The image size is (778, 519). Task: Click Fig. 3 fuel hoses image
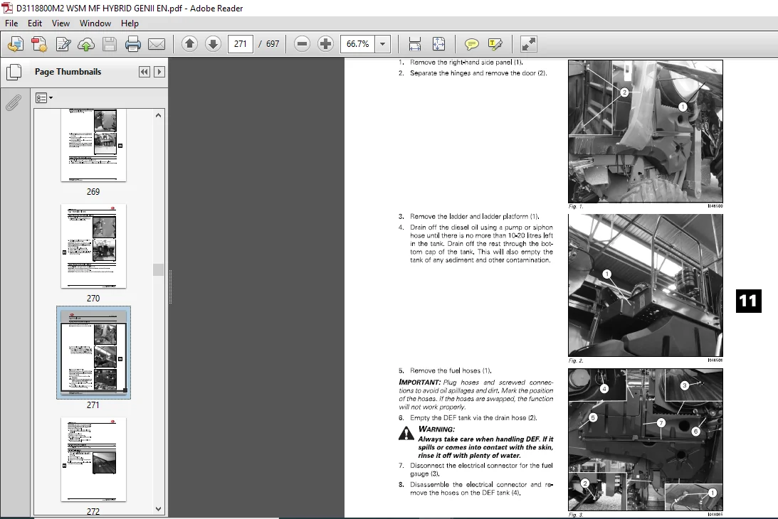(x=645, y=439)
